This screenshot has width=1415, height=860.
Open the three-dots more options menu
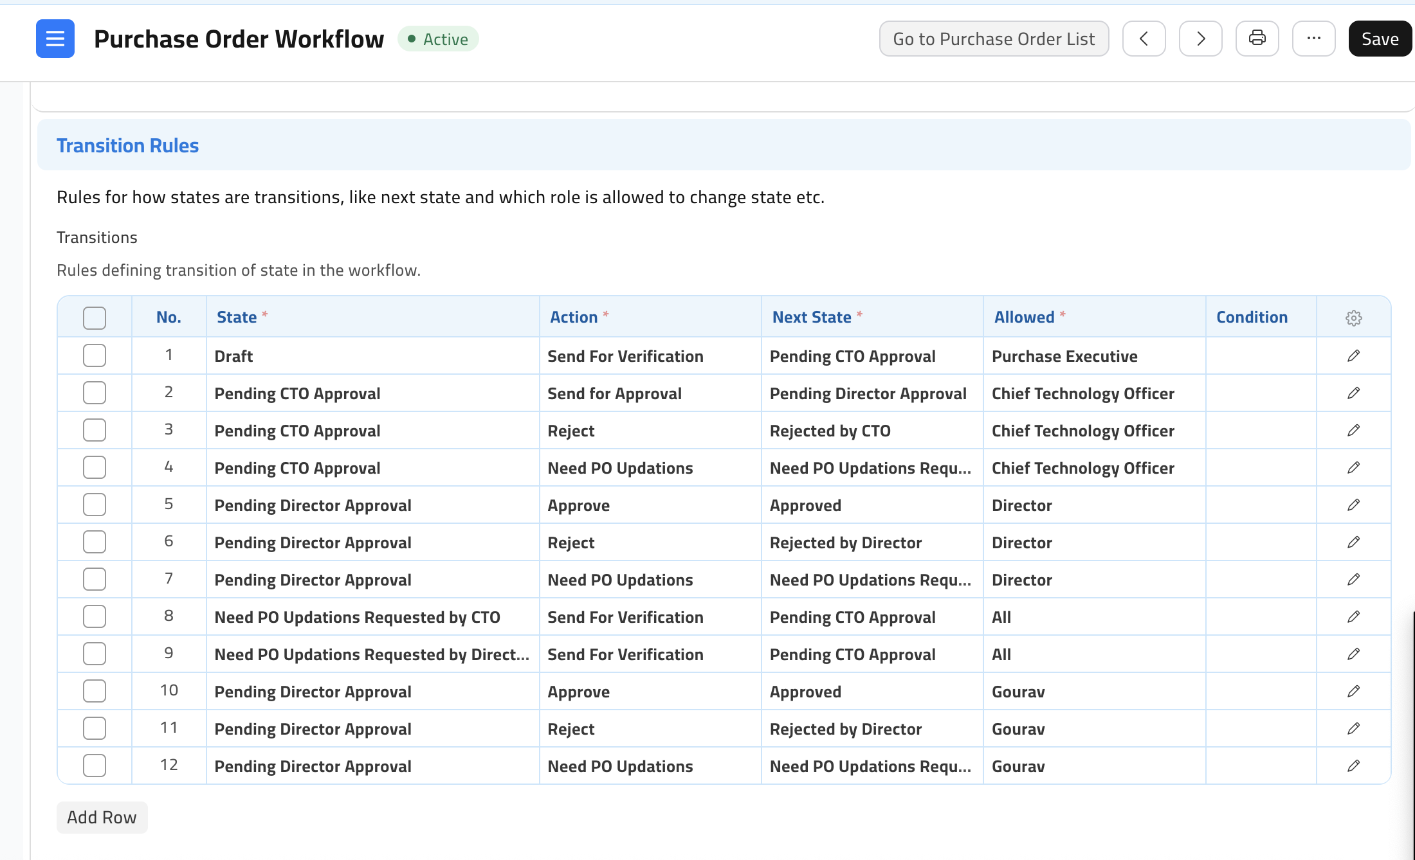[x=1313, y=39]
